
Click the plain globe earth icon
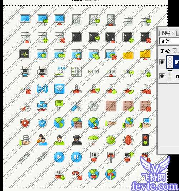click(59, 123)
